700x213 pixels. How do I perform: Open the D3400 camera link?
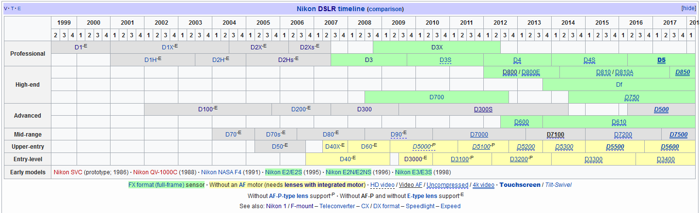(x=666, y=159)
